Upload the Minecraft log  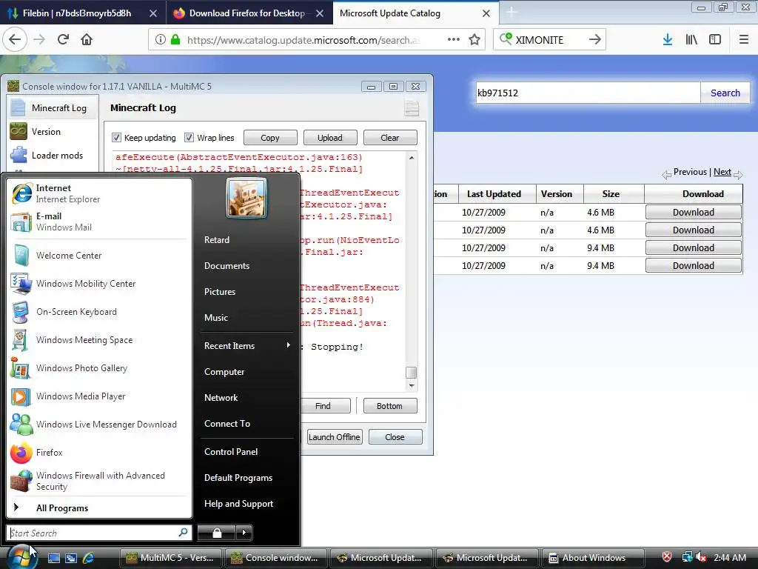coord(330,138)
